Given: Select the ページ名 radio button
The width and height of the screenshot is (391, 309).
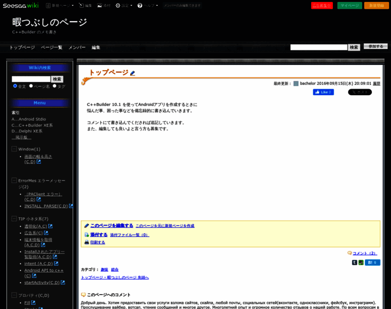Looking at the screenshot, I should 31,86.
